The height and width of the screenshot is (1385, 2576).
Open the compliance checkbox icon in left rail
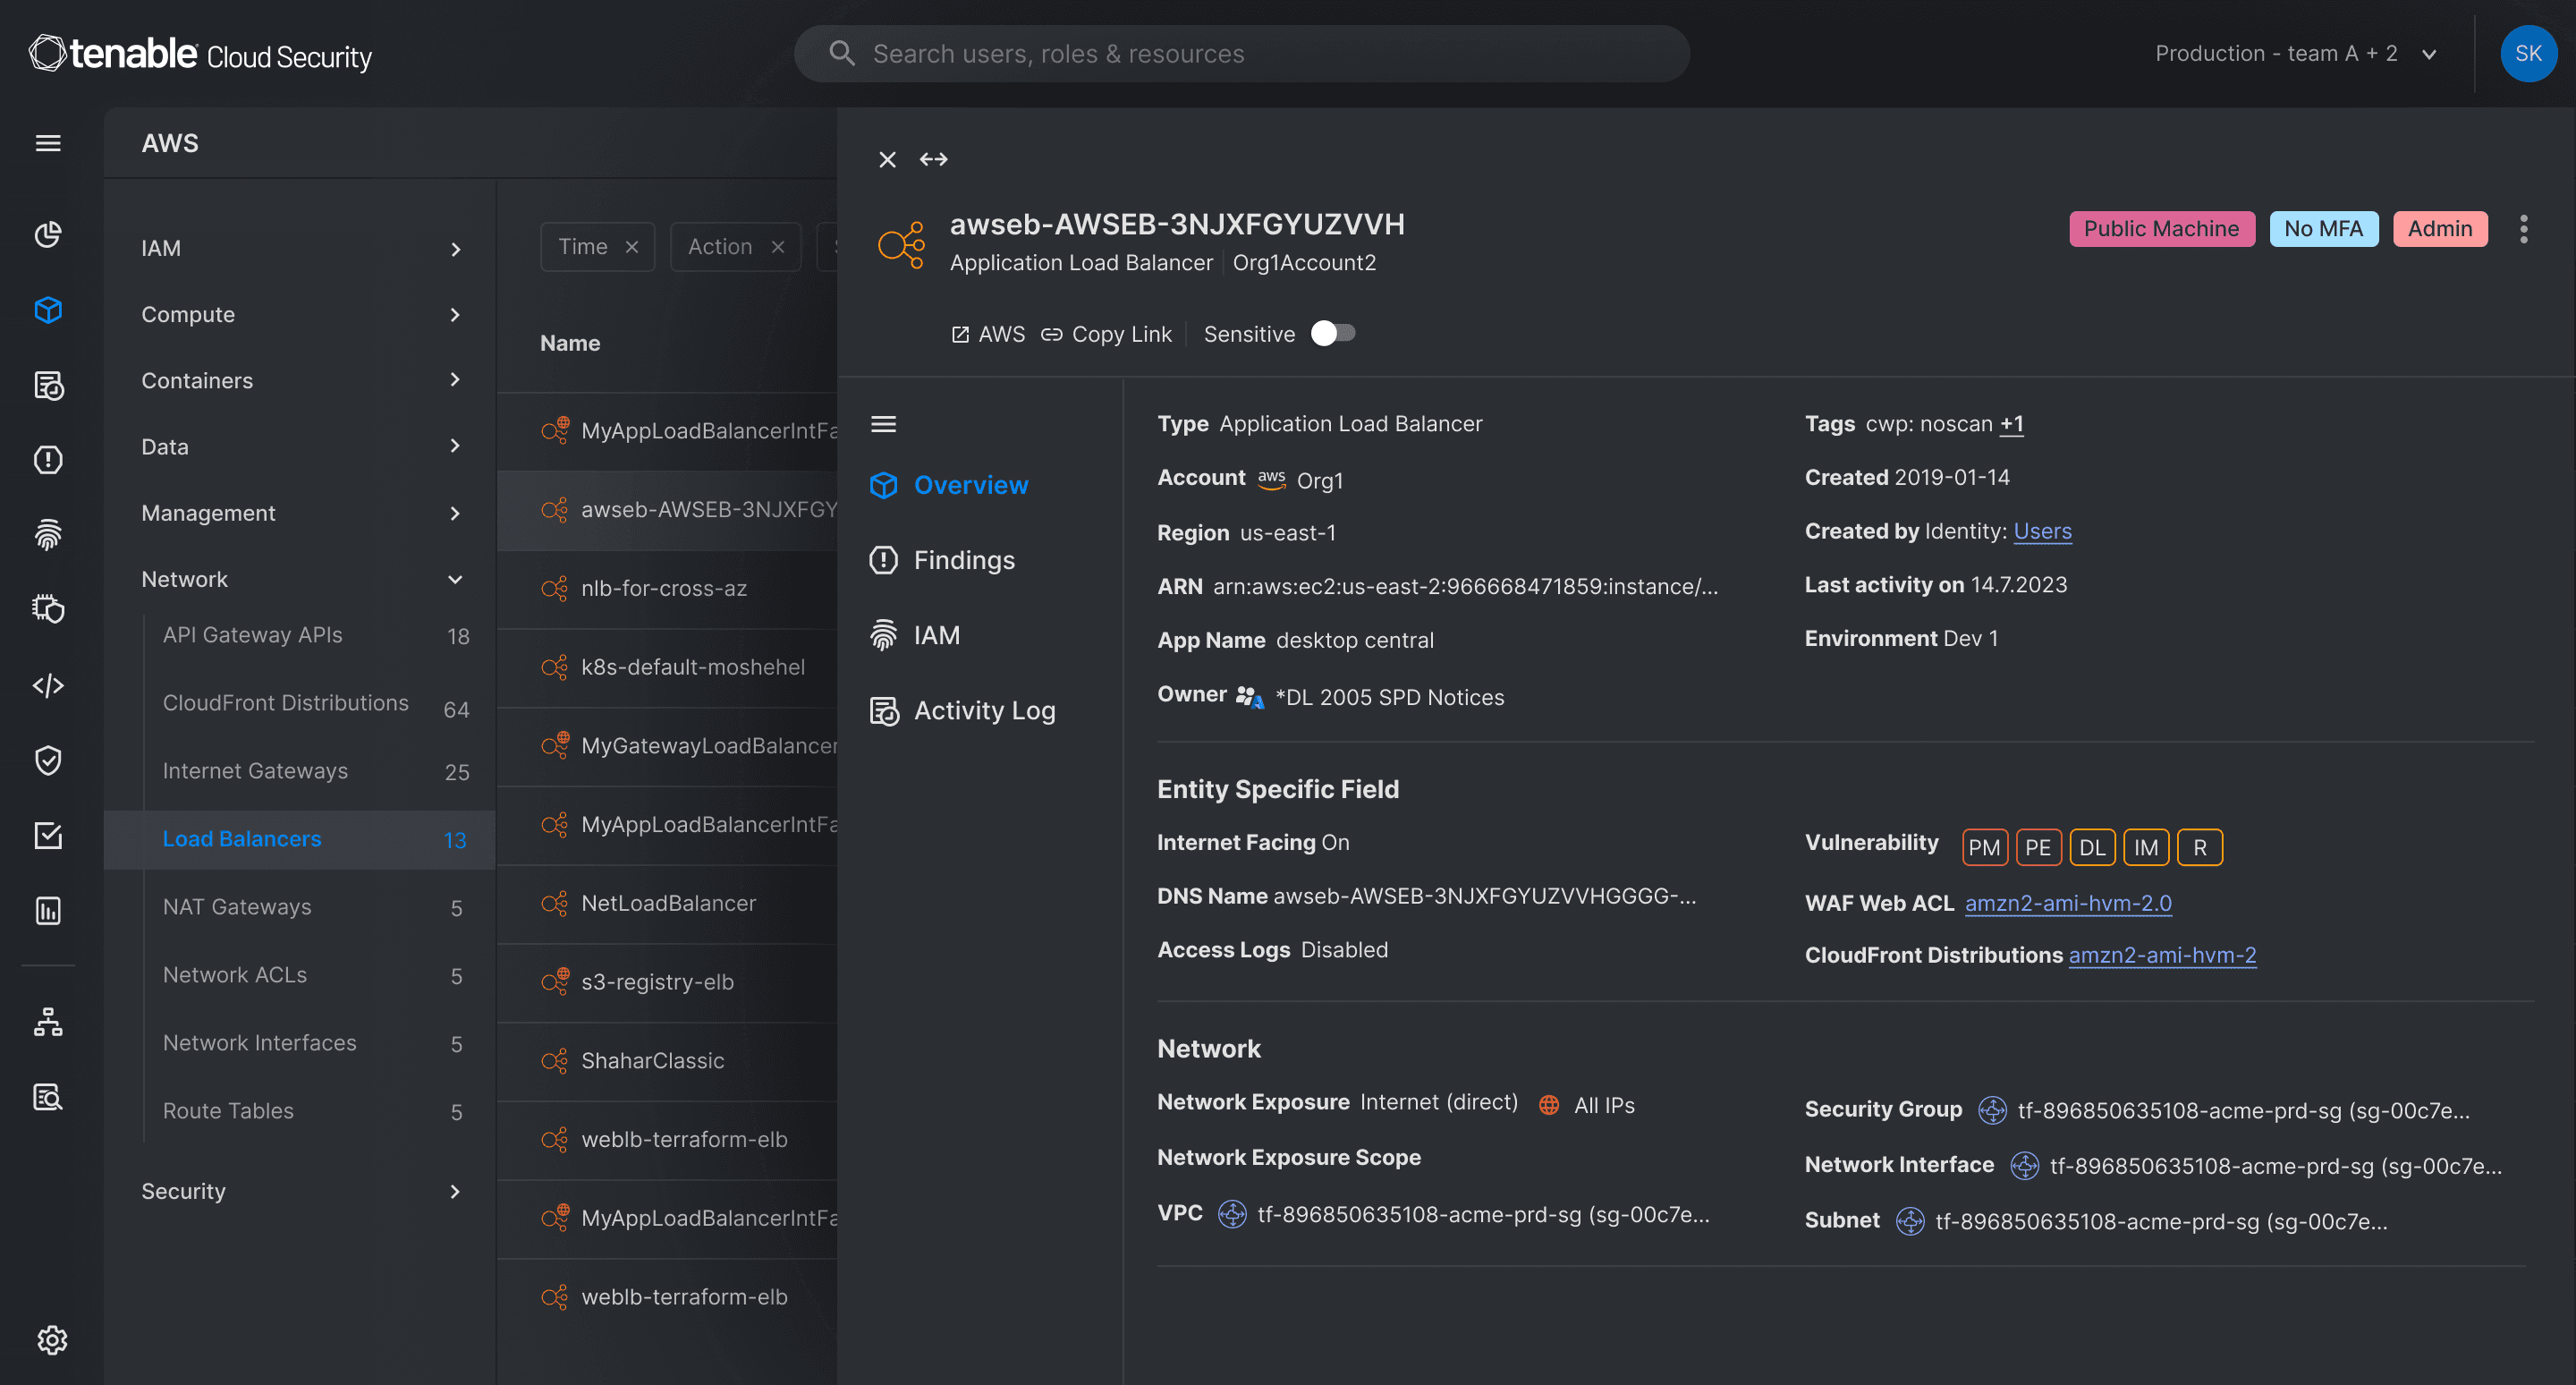tap(48, 835)
